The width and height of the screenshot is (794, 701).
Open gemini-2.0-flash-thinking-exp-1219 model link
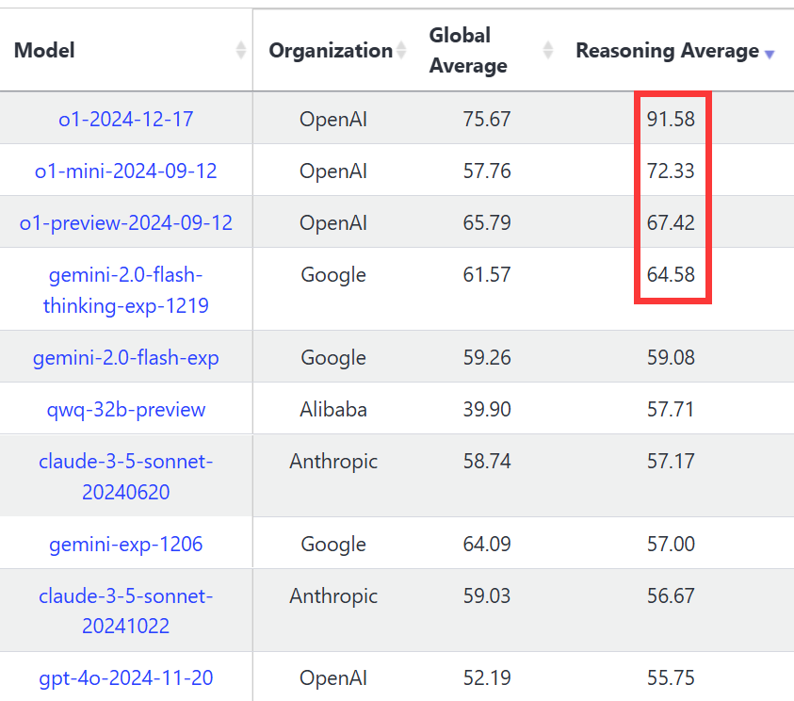[126, 290]
